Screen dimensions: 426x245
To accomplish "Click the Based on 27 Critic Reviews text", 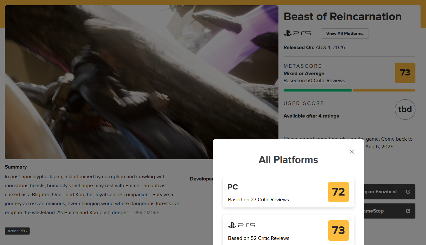I will click(259, 200).
